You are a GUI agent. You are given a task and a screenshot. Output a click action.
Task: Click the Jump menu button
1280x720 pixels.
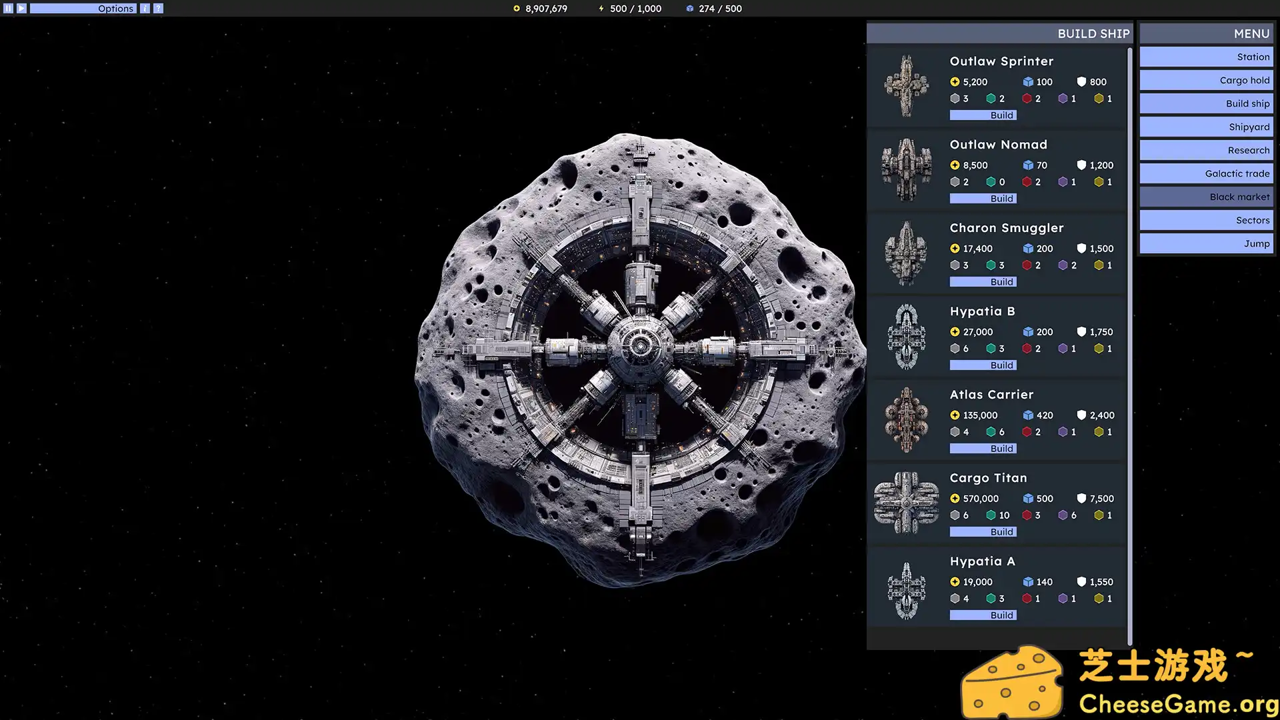coord(1206,244)
